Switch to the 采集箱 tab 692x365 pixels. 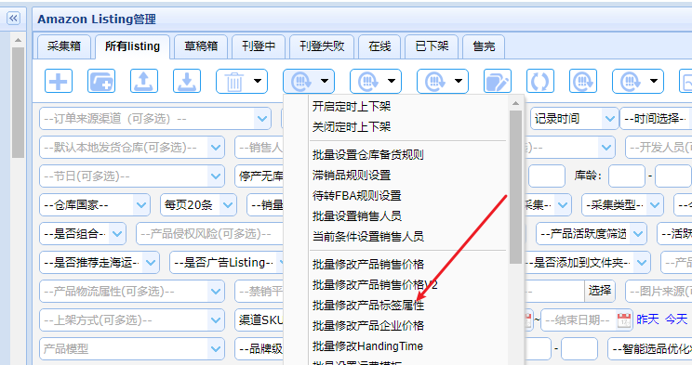(x=64, y=46)
